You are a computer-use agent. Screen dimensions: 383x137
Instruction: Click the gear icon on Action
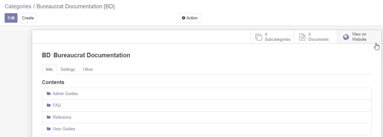184,18
